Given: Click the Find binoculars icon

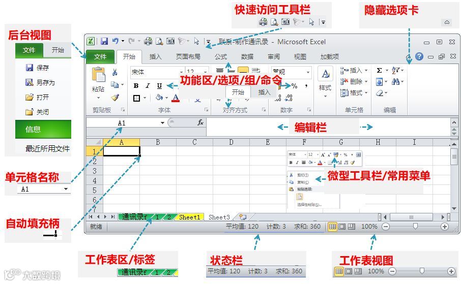Looking at the screenshot, I should pyautogui.click(x=396, y=82).
